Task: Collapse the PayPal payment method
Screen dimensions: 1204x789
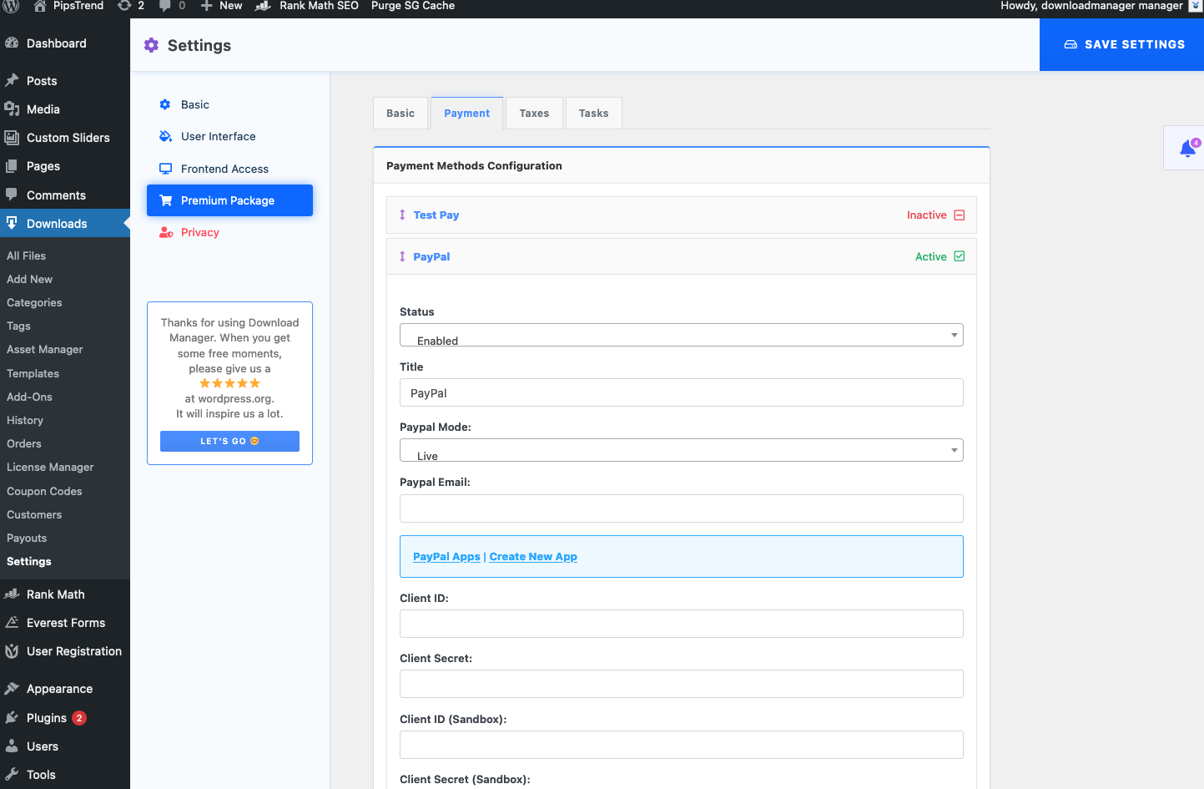Action: pos(431,256)
